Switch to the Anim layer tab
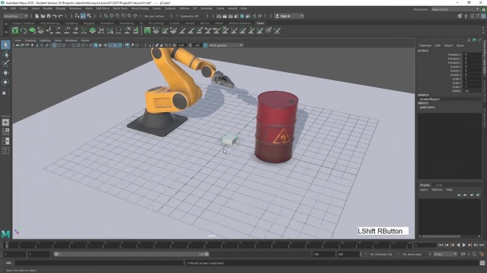 438,185
